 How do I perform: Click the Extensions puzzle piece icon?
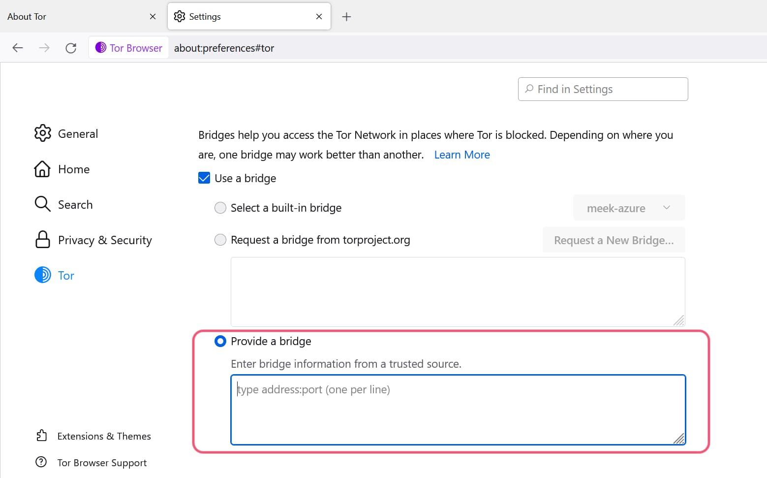pos(42,436)
